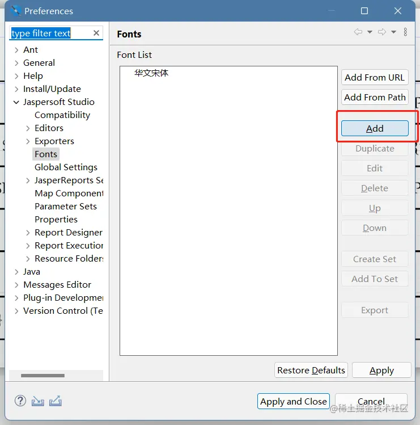The width and height of the screenshot is (420, 425).
Task: Expand the Report Execution node
Action: coord(28,246)
